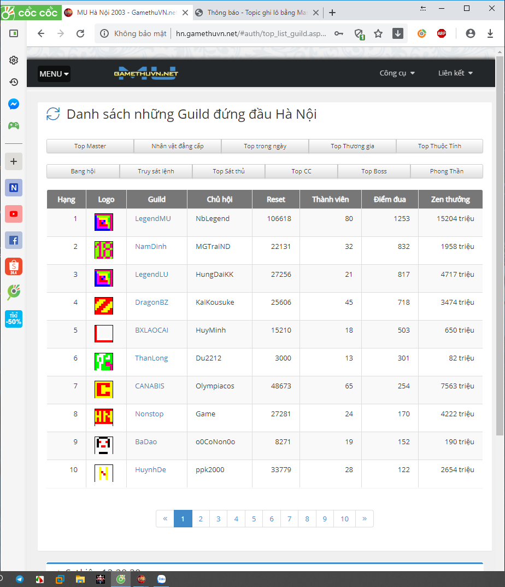Select the Top Boss tab
Image resolution: width=505 pixels, height=587 pixels.
click(374, 171)
